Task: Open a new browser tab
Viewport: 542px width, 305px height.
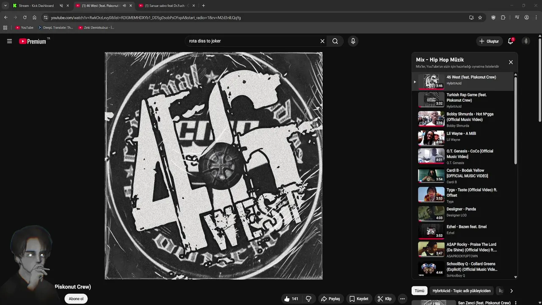Action: pyautogui.click(x=203, y=6)
